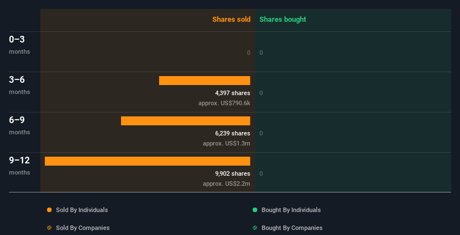Click the 3–6 months orange bar

tap(205, 81)
